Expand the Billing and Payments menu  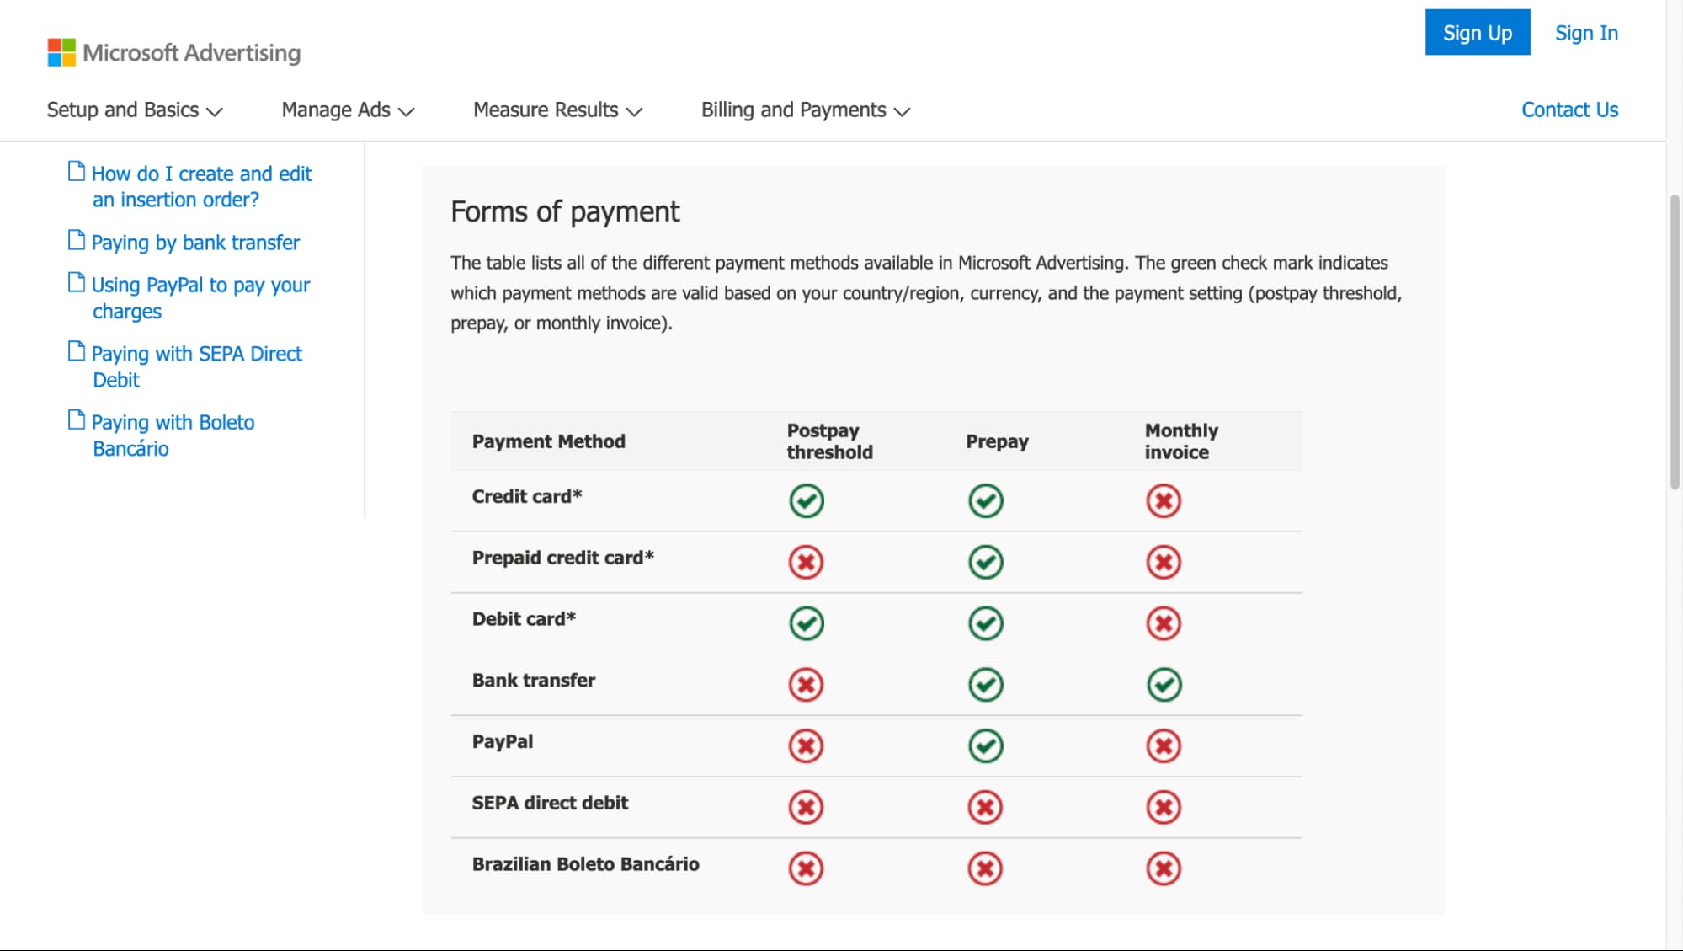tap(806, 110)
